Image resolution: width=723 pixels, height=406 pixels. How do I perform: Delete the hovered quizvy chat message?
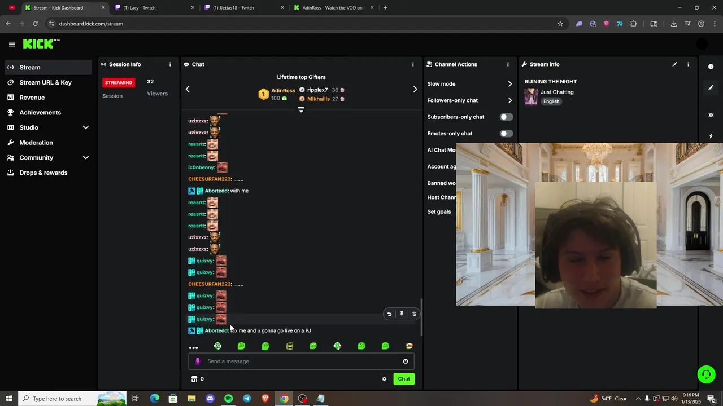coord(414,314)
